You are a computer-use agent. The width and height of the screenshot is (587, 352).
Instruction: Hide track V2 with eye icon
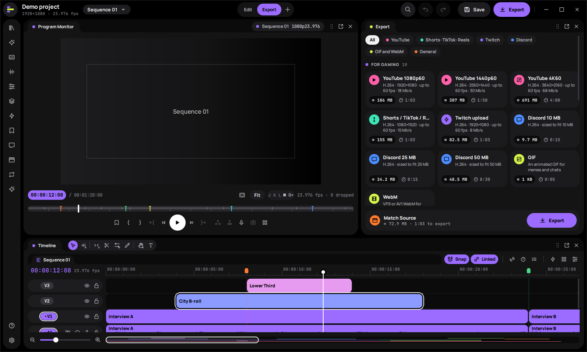click(x=87, y=301)
